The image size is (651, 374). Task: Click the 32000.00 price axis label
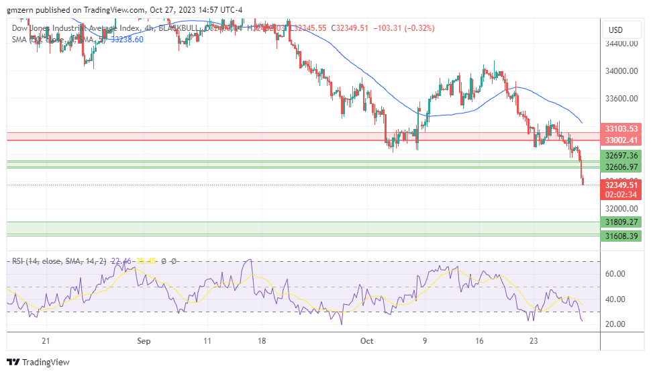pyautogui.click(x=621, y=209)
